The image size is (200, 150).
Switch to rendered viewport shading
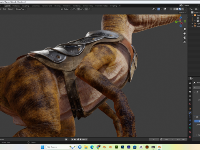pos(182,9)
